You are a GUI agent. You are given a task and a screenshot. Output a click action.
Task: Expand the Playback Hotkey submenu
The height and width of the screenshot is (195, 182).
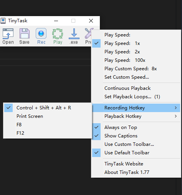[x=136, y=116]
